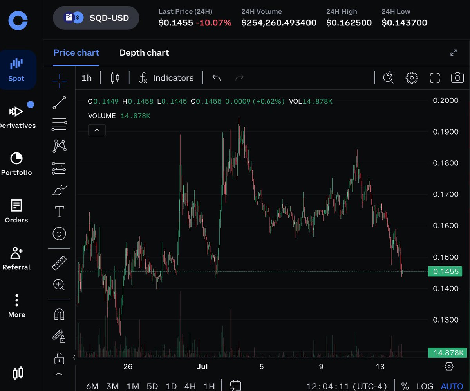Open price scale settings hexagon icon
This screenshot has width=470, height=391.
(449, 366)
